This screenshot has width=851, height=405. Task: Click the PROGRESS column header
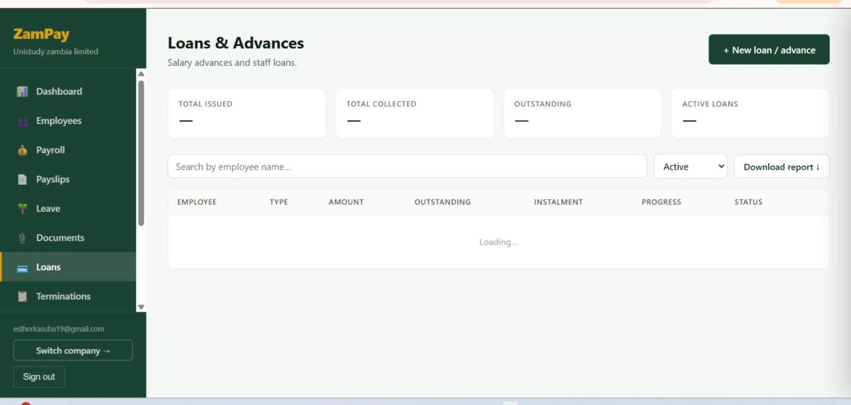(661, 202)
